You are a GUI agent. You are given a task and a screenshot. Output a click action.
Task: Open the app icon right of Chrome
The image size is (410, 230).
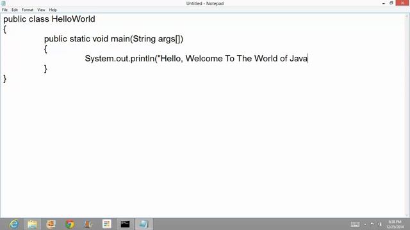point(88,224)
